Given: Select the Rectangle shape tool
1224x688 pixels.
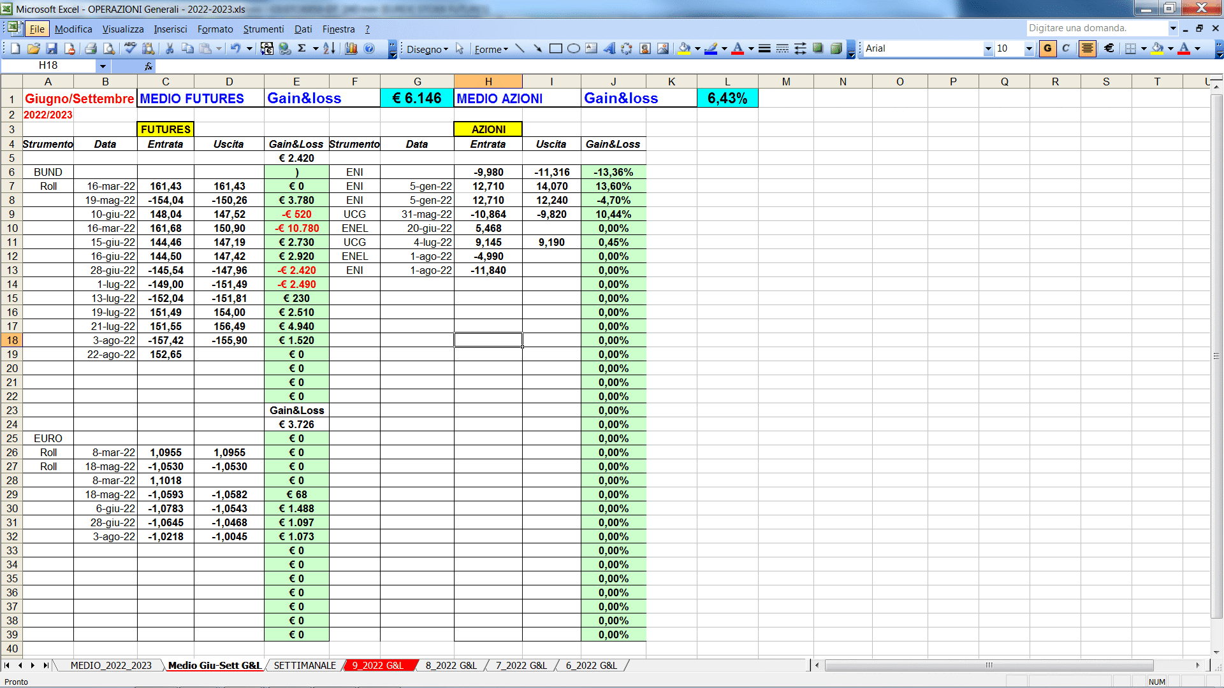Looking at the screenshot, I should pos(556,48).
